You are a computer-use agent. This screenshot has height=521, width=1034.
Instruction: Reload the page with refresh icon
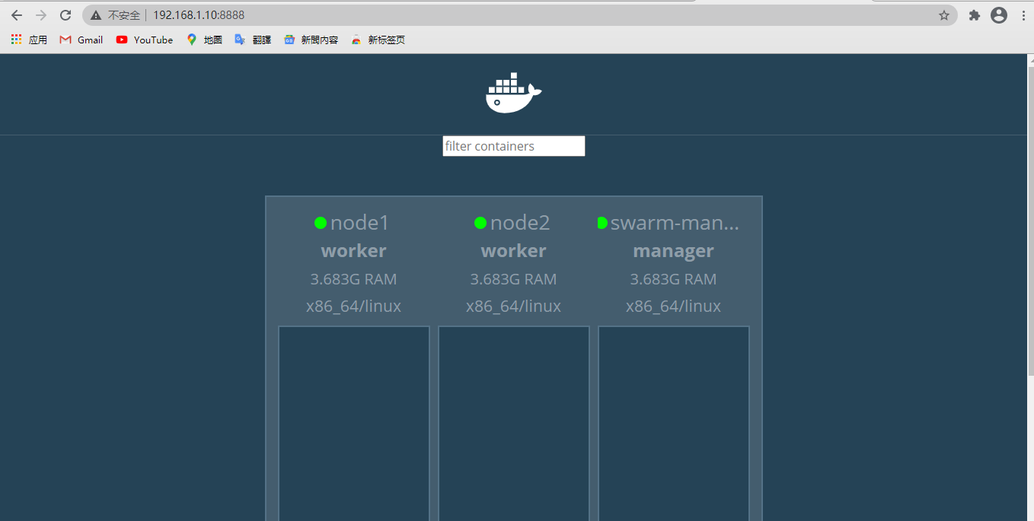[65, 15]
